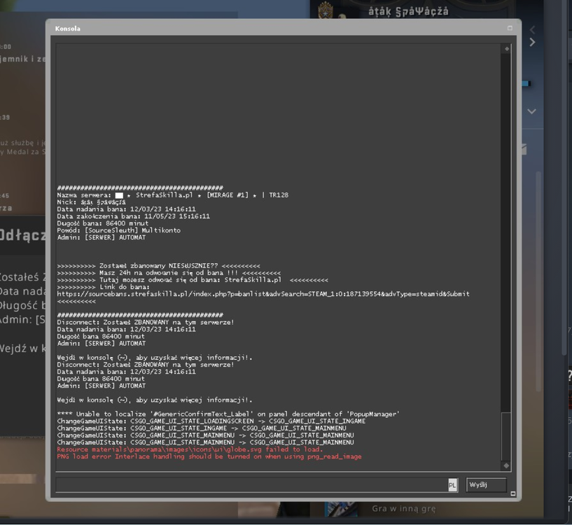The width and height of the screenshot is (572, 525).
Task: Expand the down chevron in the background panel
Action: [x=532, y=111]
